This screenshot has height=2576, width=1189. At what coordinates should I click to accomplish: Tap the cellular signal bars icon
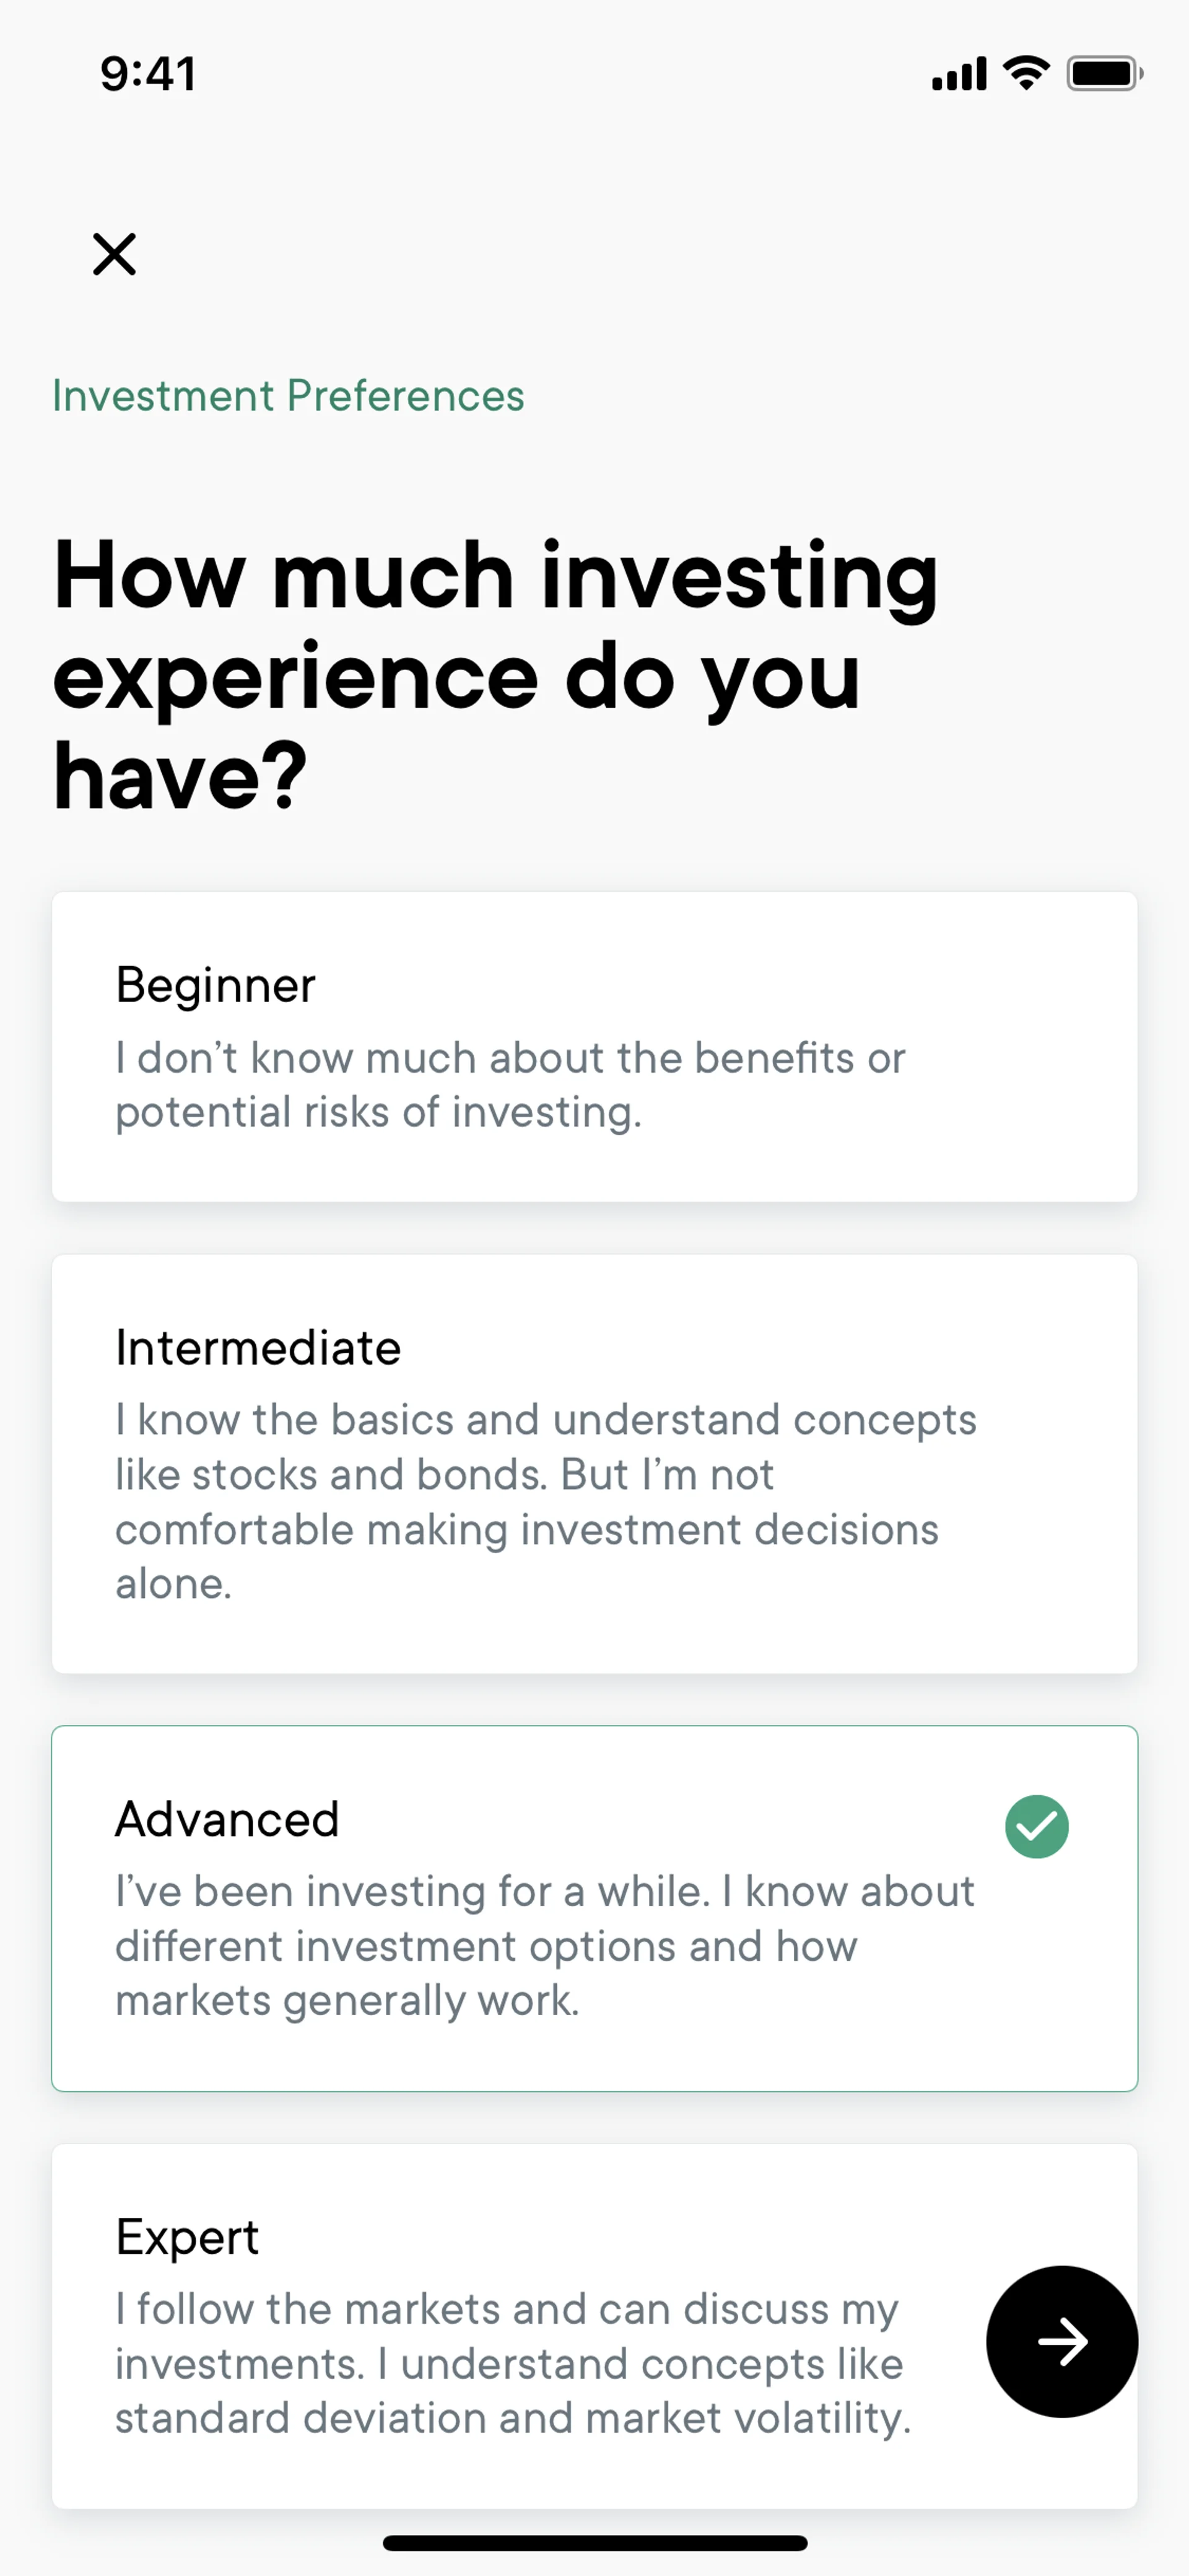[x=958, y=74]
